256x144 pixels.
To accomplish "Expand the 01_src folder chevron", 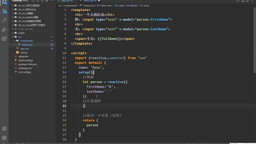I will (12, 6).
